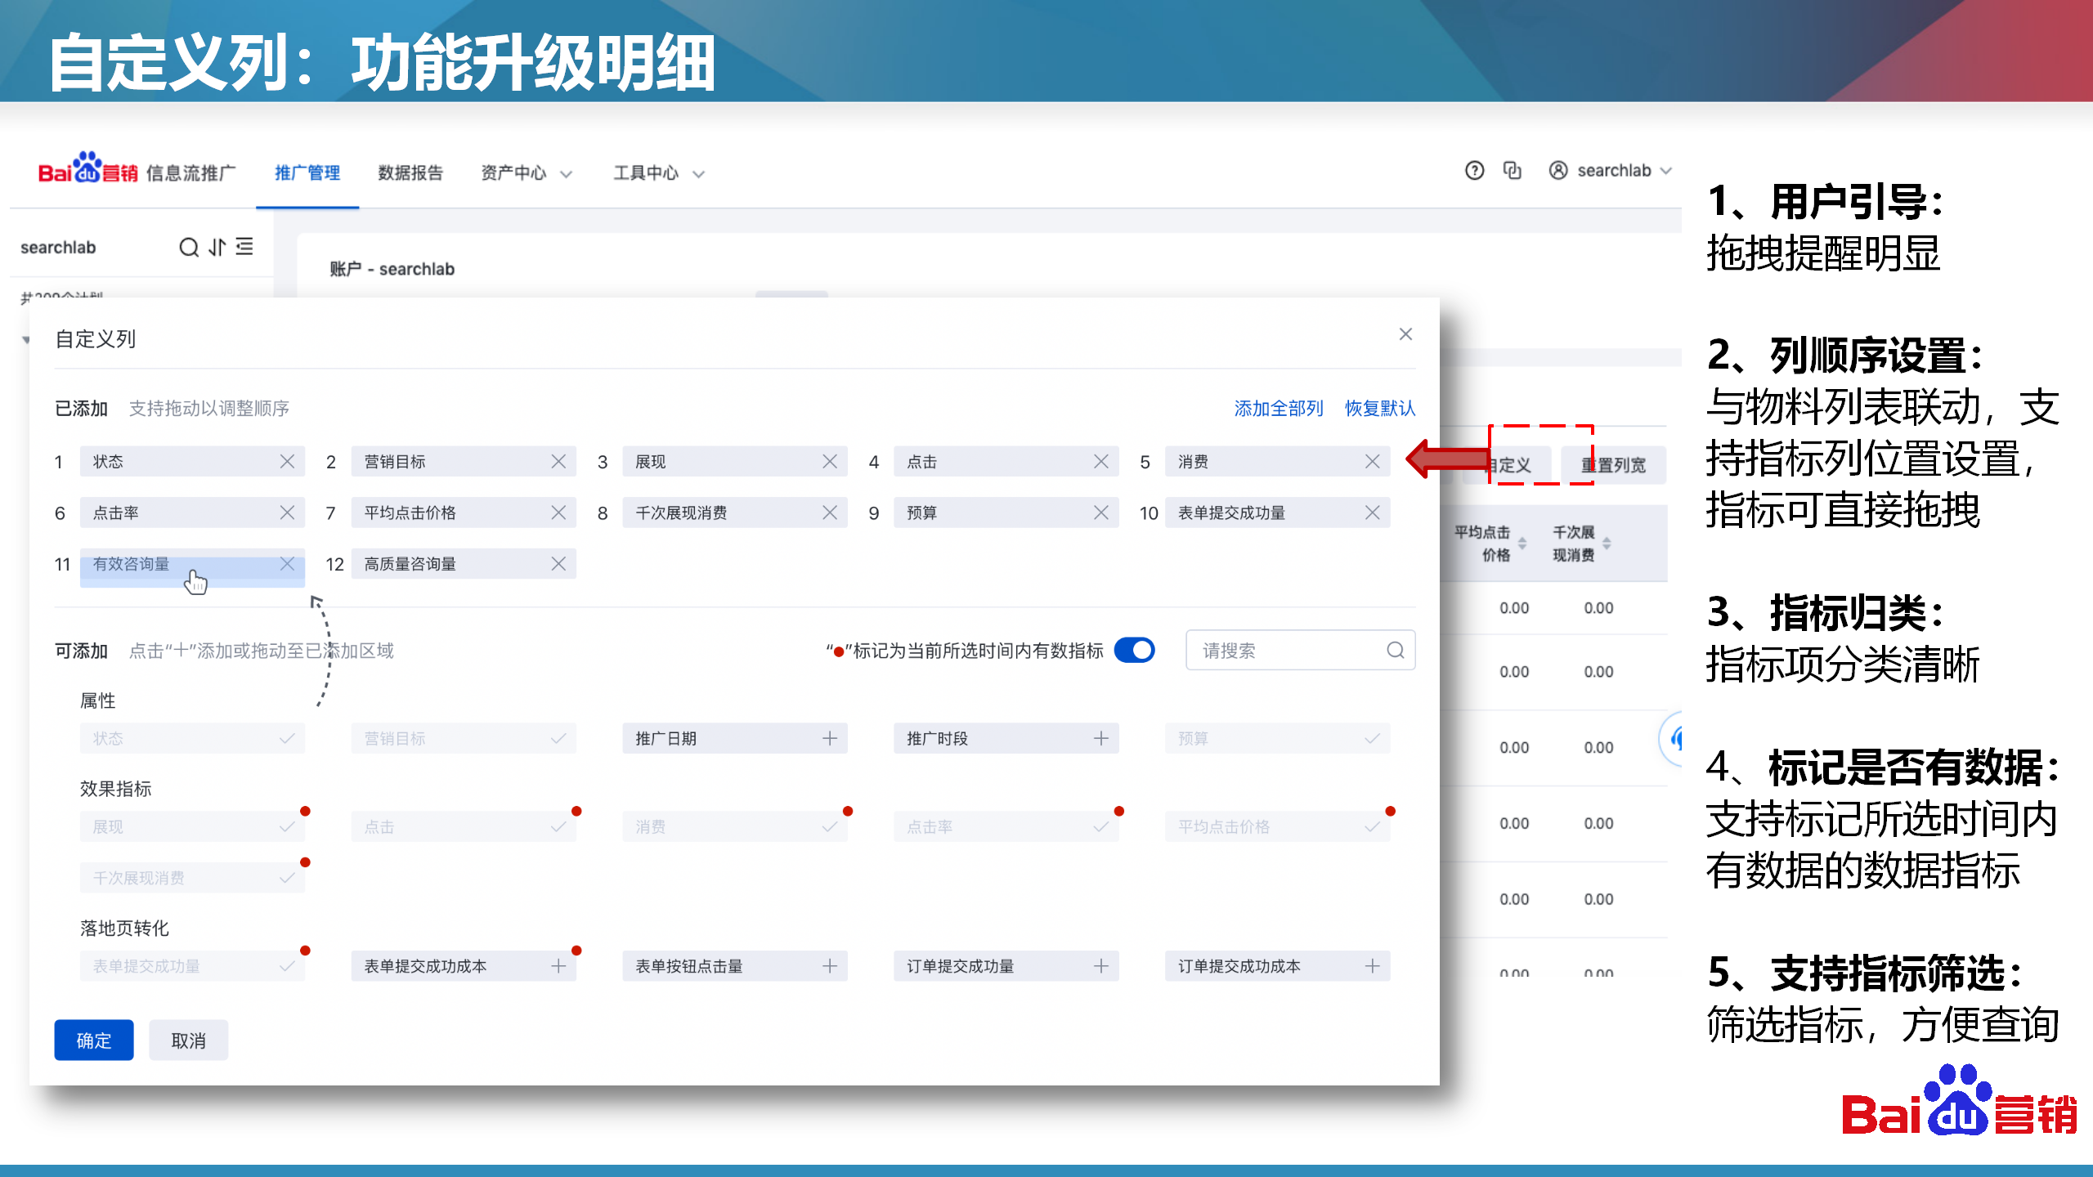Click the search icon in 请搜索 box
This screenshot has height=1177, width=2093.
[x=1396, y=651]
